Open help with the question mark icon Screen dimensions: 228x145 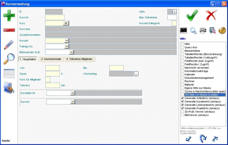(222, 30)
